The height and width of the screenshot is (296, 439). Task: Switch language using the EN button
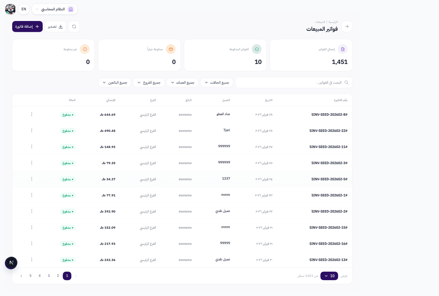tap(24, 9)
